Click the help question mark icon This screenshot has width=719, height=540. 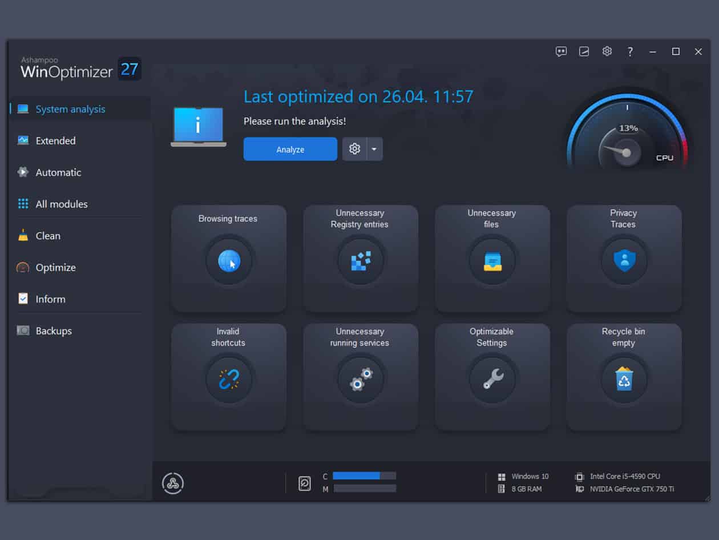(x=630, y=51)
